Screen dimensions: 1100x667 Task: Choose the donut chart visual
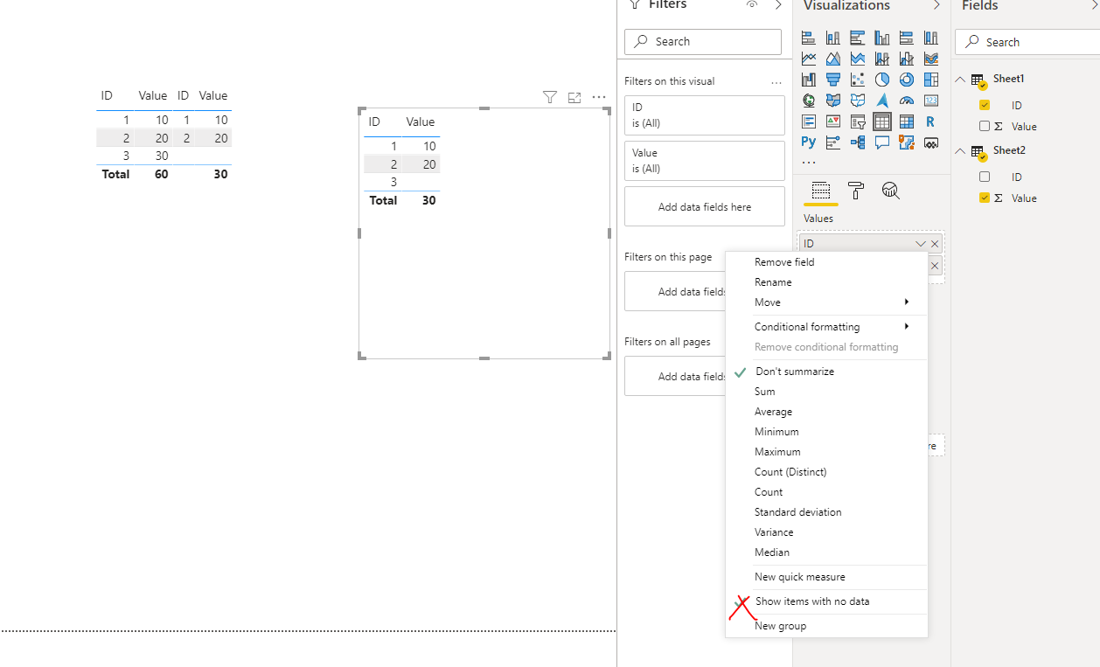[906, 80]
